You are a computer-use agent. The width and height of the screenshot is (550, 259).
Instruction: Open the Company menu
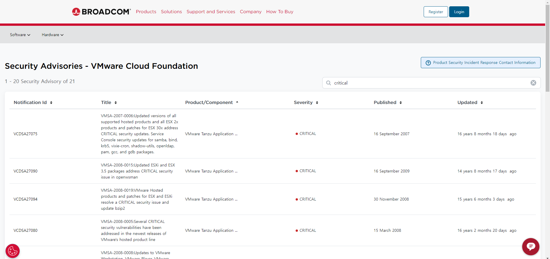[251, 12]
